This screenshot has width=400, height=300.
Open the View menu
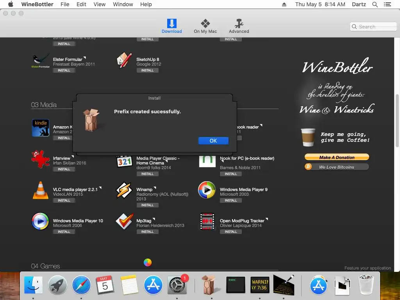tap(100, 4)
